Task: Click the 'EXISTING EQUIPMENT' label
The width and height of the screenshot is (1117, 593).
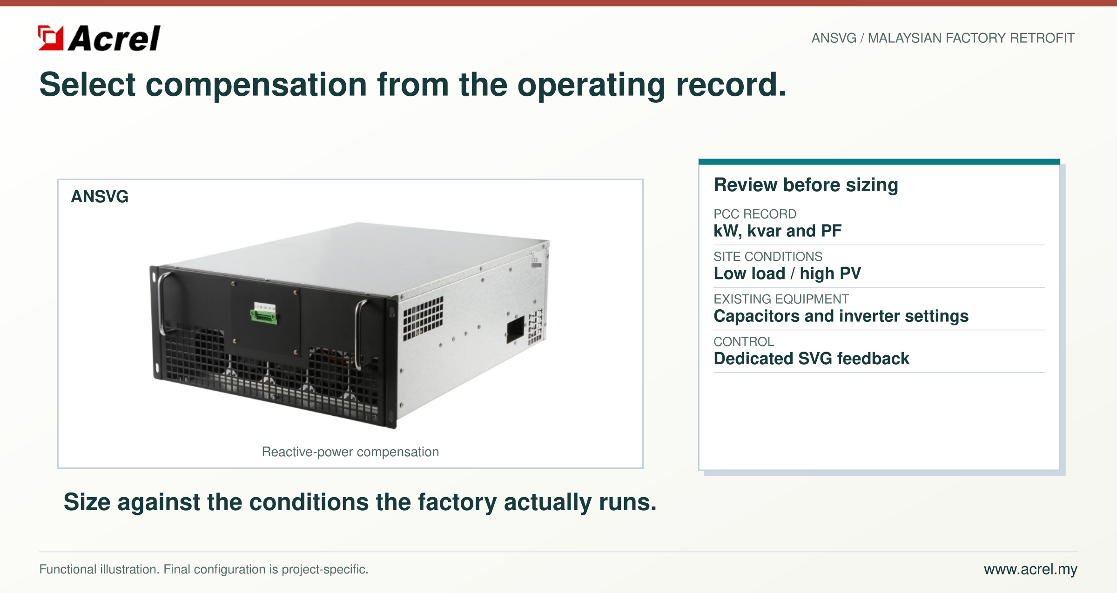Action: pyautogui.click(x=781, y=299)
